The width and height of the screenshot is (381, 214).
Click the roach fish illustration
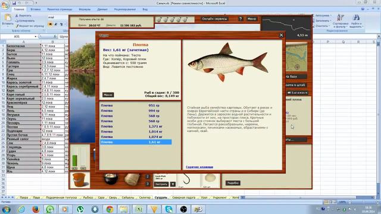228,62
